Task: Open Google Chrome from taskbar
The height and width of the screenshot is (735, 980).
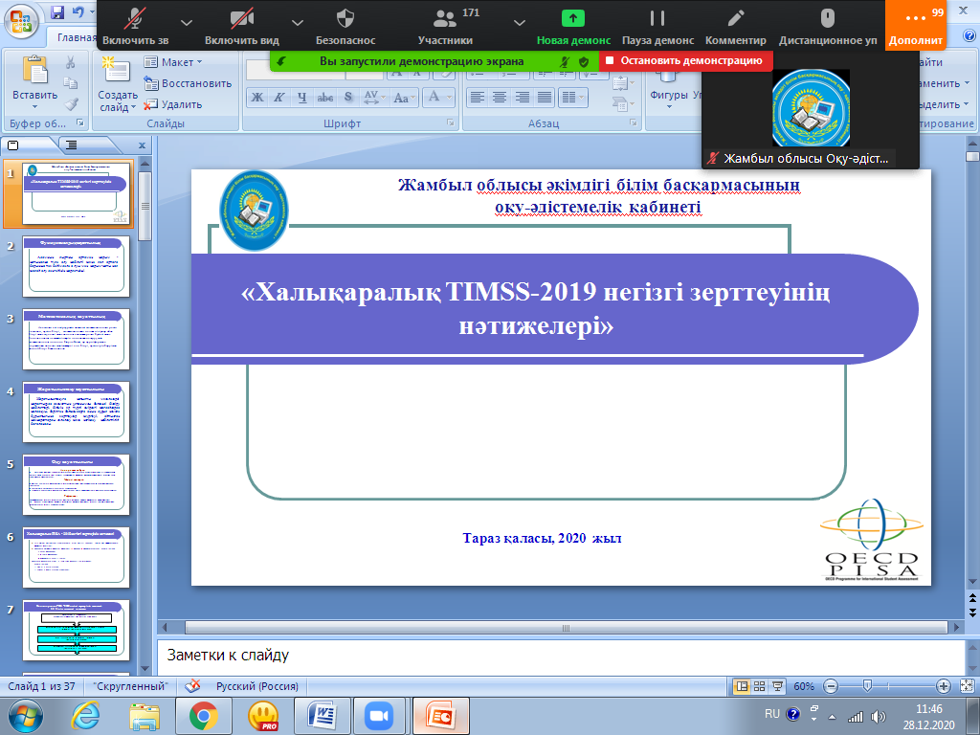Action: click(204, 716)
